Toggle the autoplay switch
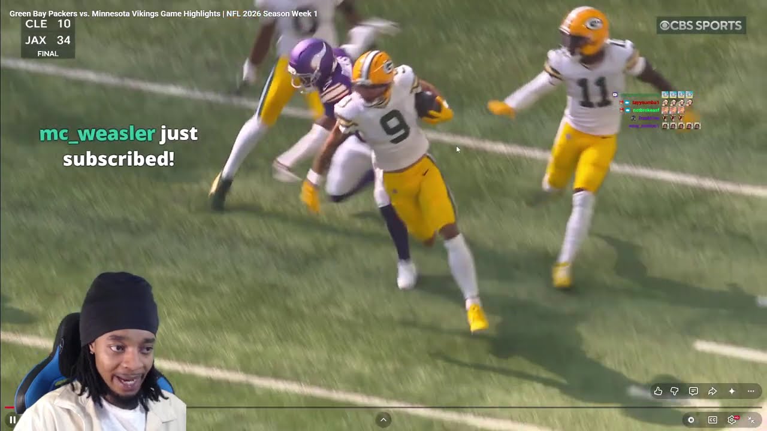The width and height of the screenshot is (767, 431). click(691, 420)
